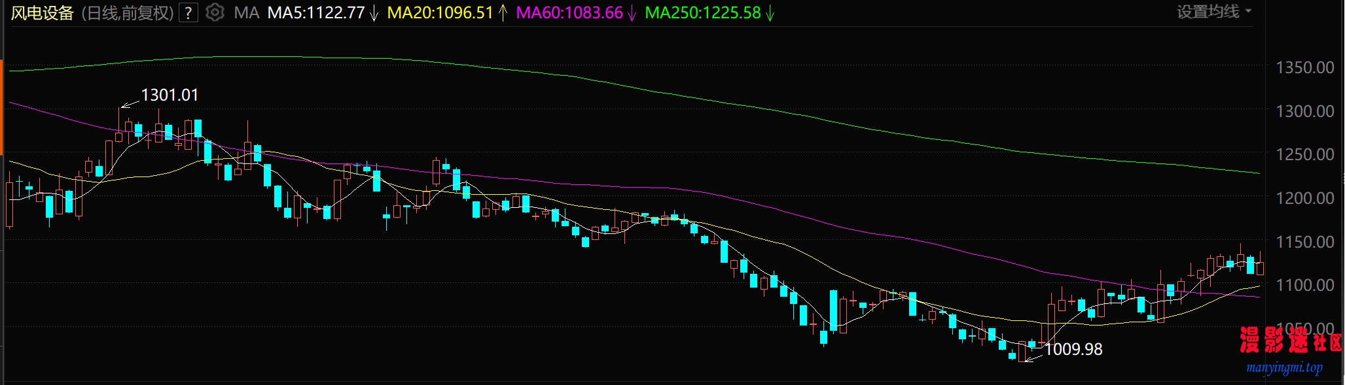
Task: Open the 设置均线 dropdown menu
Action: [x=1214, y=12]
